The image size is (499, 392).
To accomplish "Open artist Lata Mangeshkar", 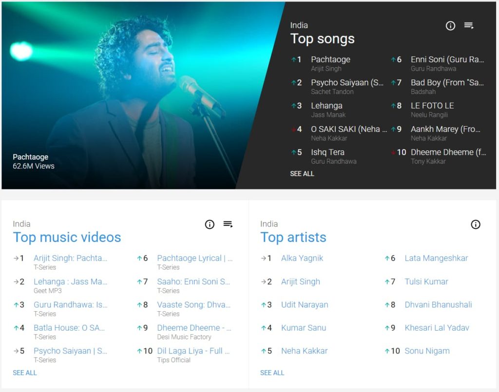I will pyautogui.click(x=436, y=258).
